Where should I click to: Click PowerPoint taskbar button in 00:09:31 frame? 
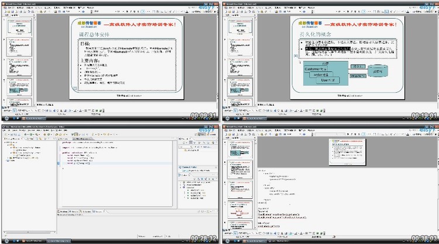(x=33, y=118)
